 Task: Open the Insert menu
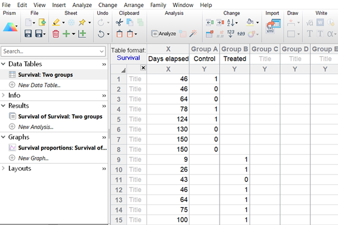pos(59,5)
